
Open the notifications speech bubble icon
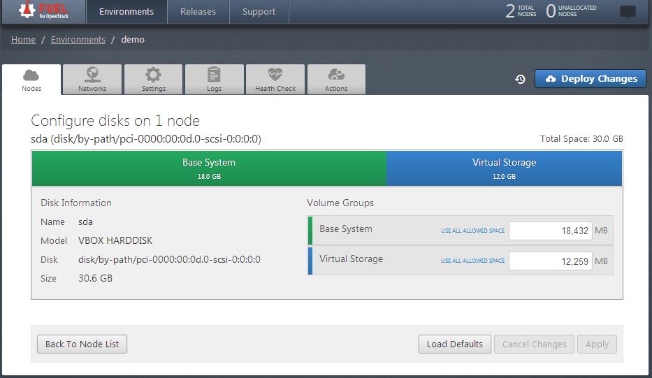coord(628,11)
